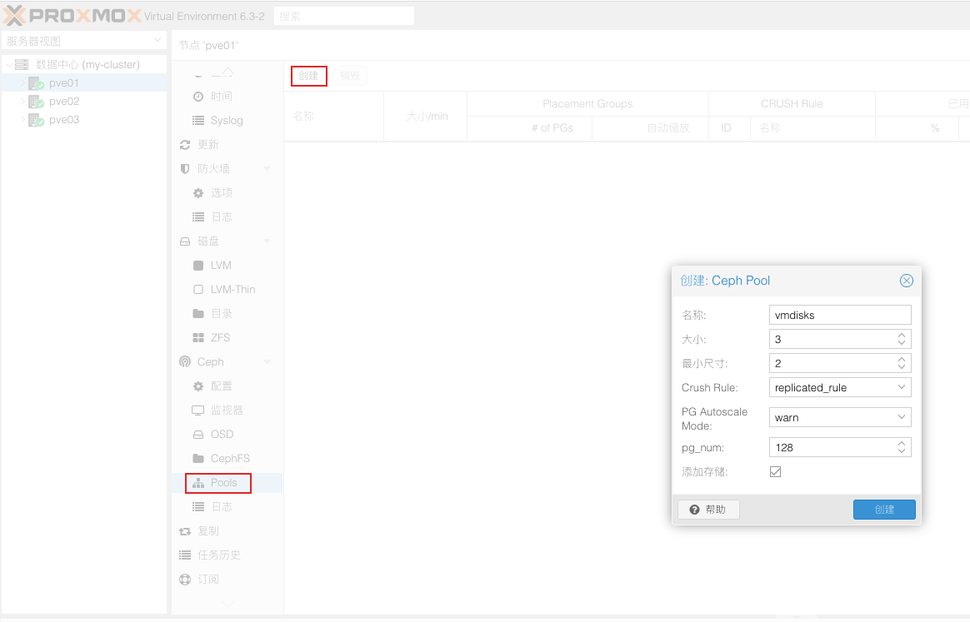Image resolution: width=970 pixels, height=622 pixels.
Task: Click the subscription lifebuoy icon
Action: tap(185, 580)
